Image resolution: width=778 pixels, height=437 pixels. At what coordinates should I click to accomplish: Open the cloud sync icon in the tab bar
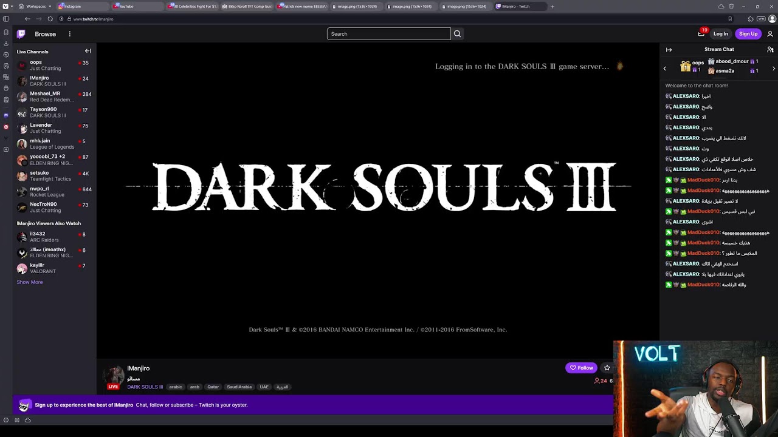721,6
